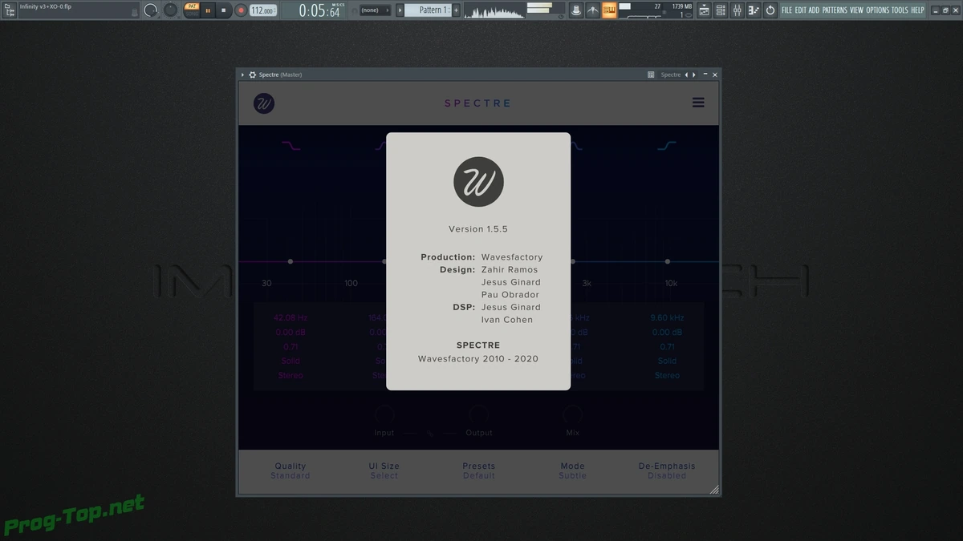Open the browser icon at top-left

click(9, 10)
